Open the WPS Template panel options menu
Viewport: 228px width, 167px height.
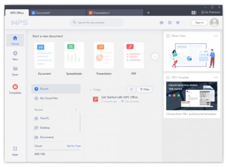(216, 78)
